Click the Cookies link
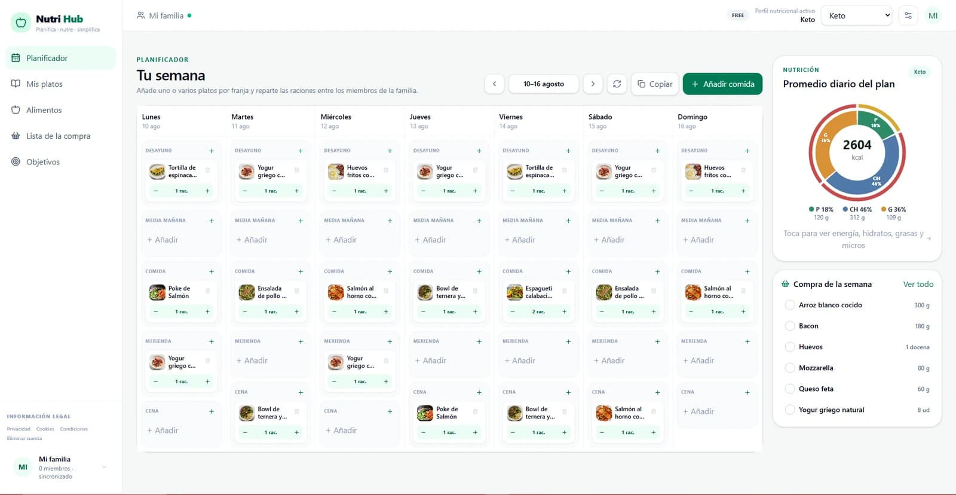Viewport: 956px width, 495px height. 45,429
